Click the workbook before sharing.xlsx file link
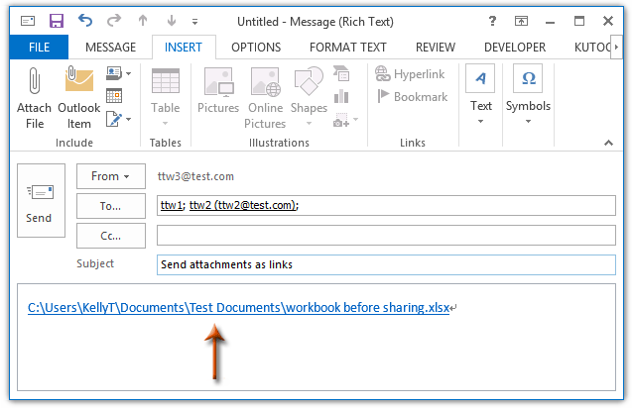Image resolution: width=633 pixels, height=408 pixels. coord(238,308)
